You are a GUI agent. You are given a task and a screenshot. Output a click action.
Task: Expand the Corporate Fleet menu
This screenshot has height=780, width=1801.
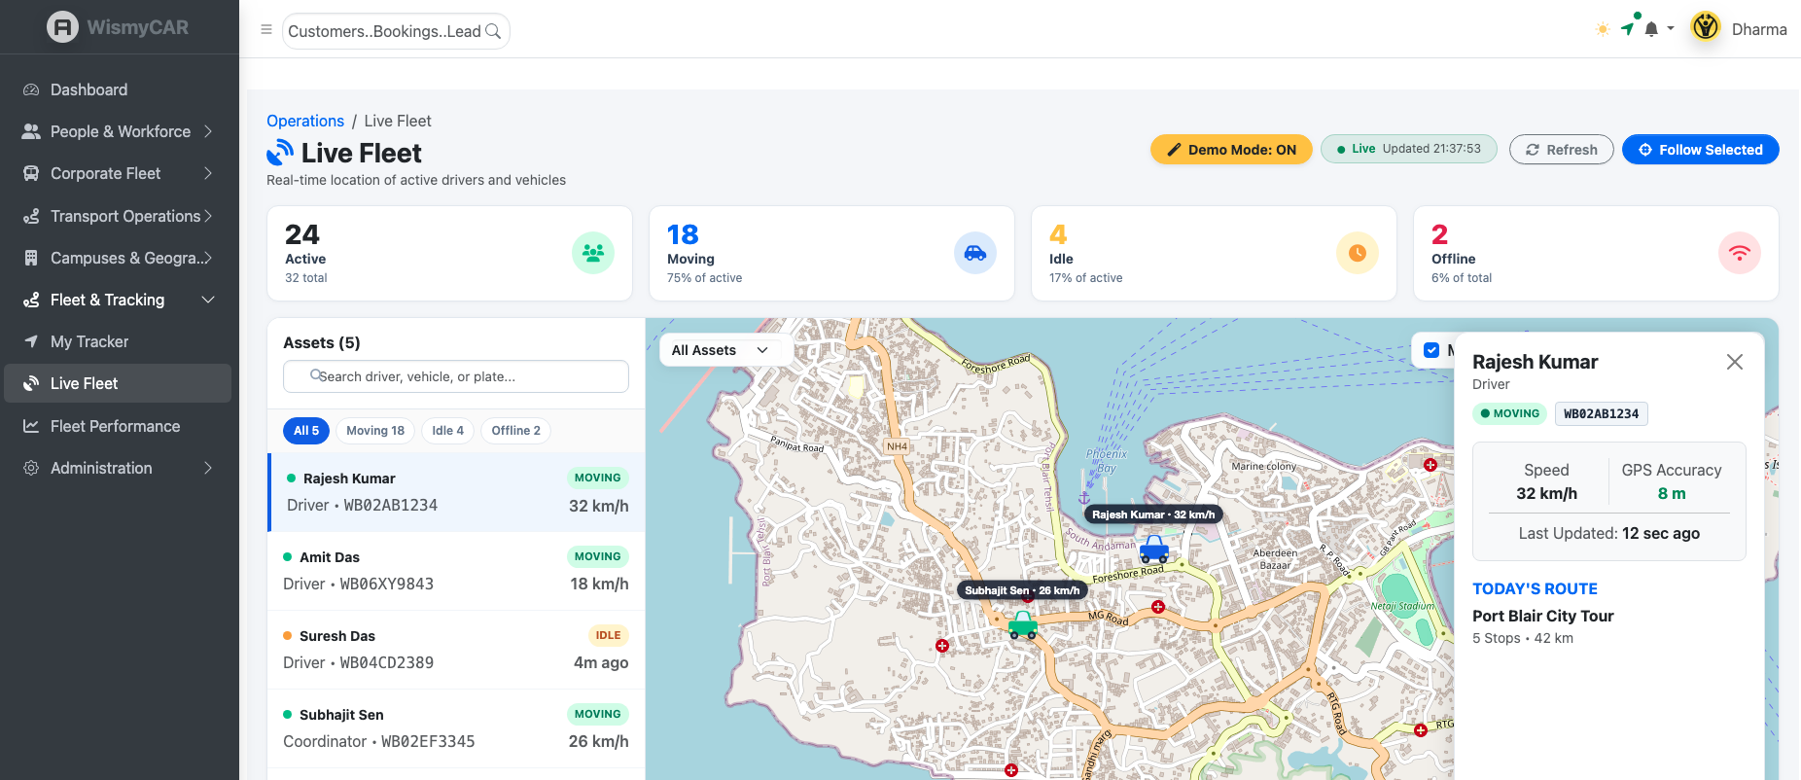tap(119, 173)
